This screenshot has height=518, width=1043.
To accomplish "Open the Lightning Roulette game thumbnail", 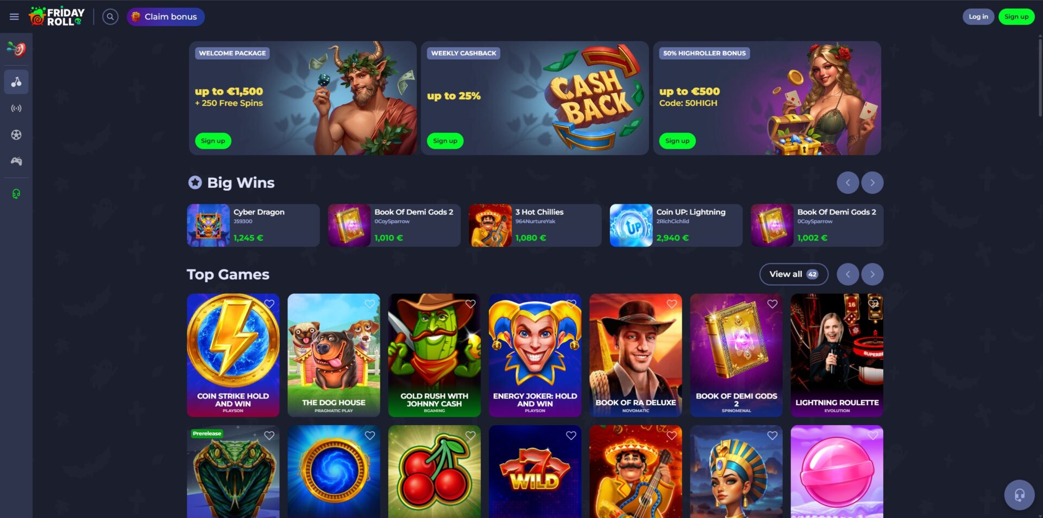I will [837, 355].
